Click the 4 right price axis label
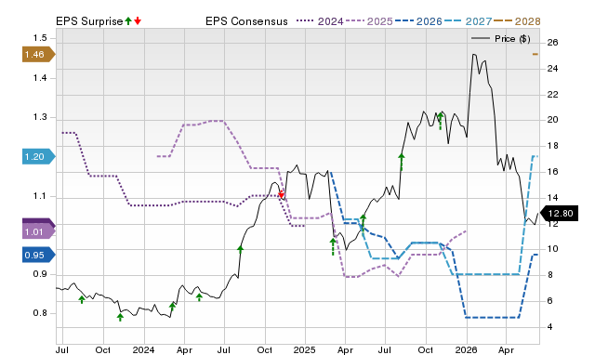595x355 pixels. (549, 326)
